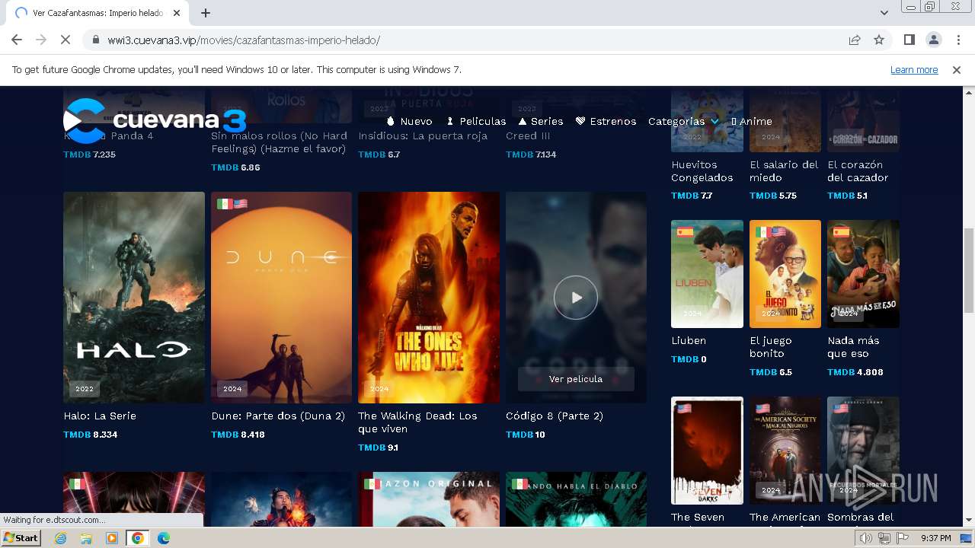Expand the Categorías dropdown
The width and height of the screenshot is (975, 548).
683,121
